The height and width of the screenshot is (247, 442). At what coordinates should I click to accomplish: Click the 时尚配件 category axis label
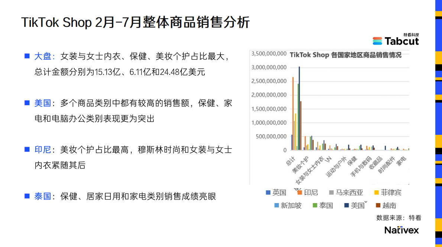[387, 165]
